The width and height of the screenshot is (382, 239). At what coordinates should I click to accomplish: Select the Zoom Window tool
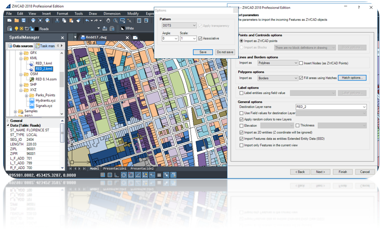coord(122,20)
